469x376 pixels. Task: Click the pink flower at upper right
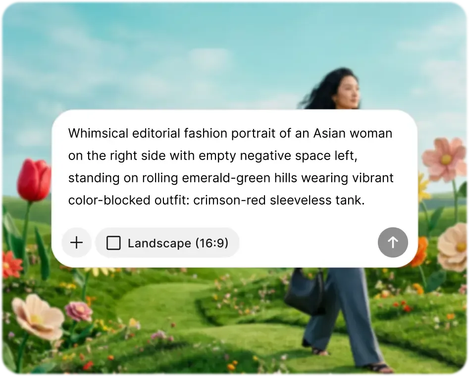(445, 158)
